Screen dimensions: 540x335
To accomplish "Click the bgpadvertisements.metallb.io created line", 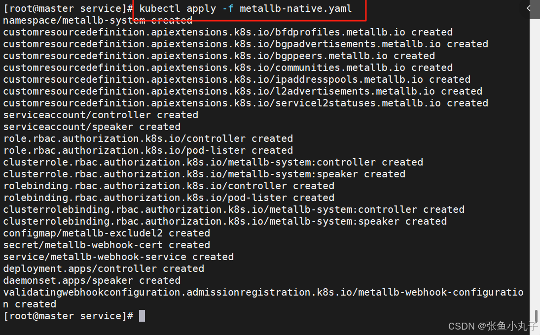I will point(246,44).
